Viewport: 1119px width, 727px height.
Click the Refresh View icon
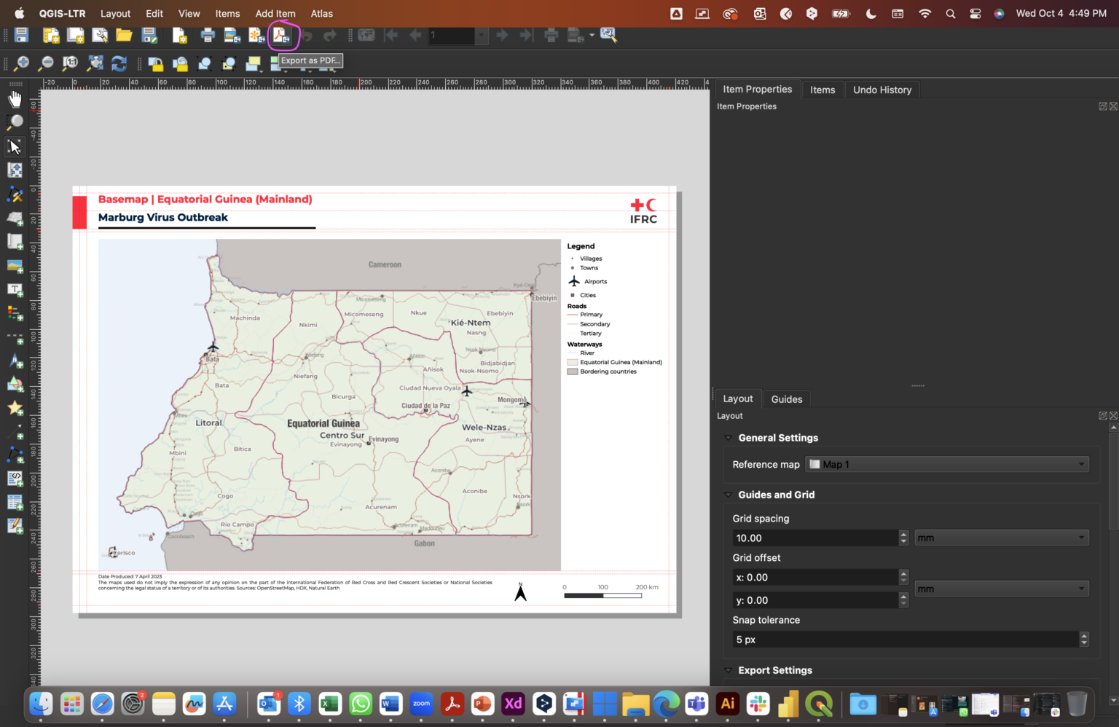click(119, 63)
